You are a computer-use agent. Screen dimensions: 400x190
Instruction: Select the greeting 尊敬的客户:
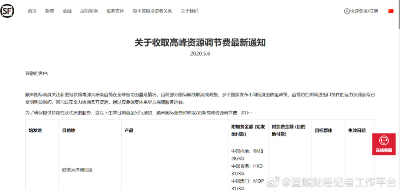coord(37,73)
